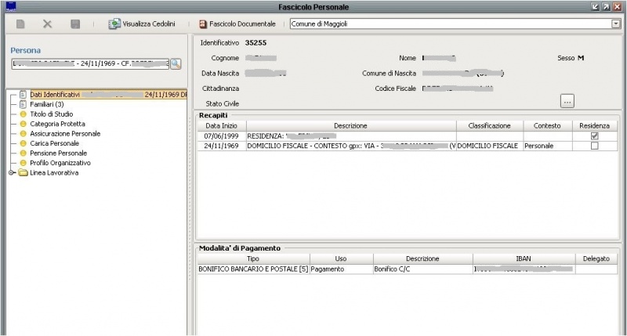Image resolution: width=627 pixels, height=336 pixels.
Task: Select Dati Identificativi in the tree
Action: tap(55, 94)
